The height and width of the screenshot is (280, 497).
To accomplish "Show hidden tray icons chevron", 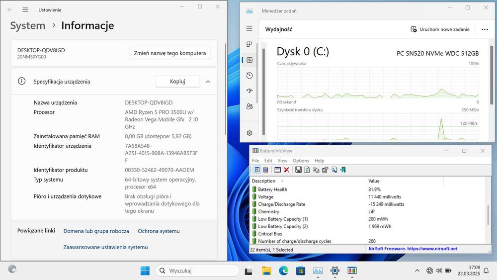I will [417, 271].
